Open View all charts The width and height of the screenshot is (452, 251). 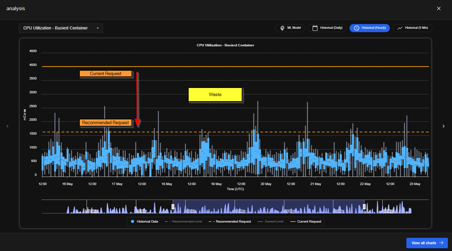[427, 243]
